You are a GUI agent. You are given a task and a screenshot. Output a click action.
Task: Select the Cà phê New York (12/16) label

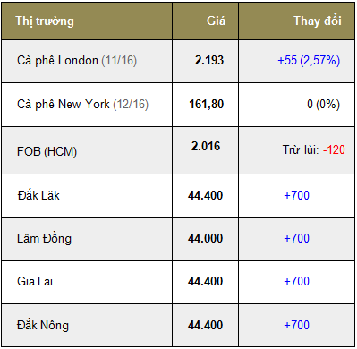coord(82,105)
